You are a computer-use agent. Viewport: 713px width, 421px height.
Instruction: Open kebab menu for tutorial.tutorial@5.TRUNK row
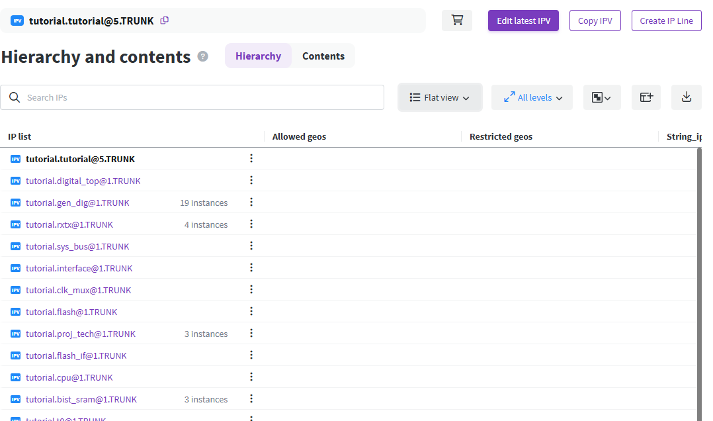pyautogui.click(x=251, y=159)
